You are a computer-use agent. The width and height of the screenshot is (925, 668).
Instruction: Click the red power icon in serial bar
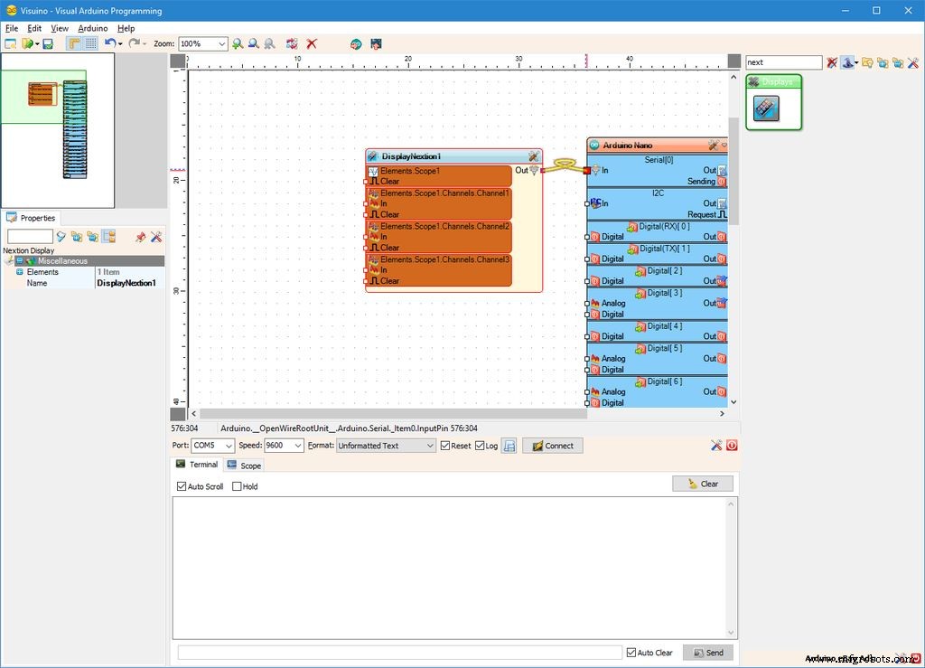[731, 446]
